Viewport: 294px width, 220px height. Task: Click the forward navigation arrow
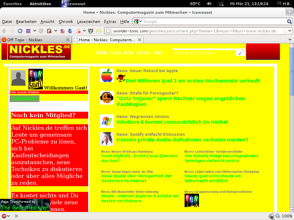tap(12, 31)
